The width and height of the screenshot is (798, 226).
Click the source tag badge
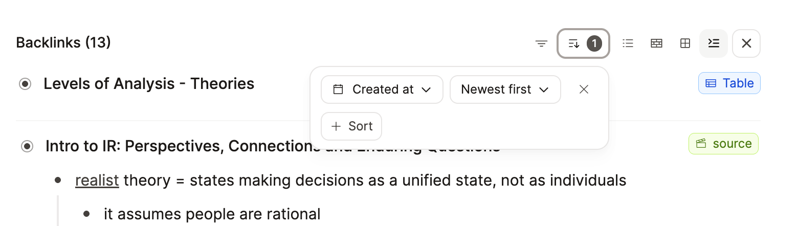coord(724,144)
